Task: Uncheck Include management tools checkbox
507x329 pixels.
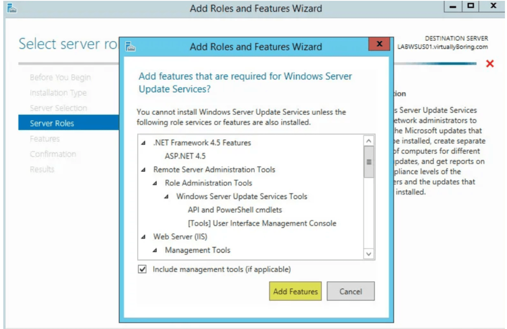Action: [x=142, y=269]
